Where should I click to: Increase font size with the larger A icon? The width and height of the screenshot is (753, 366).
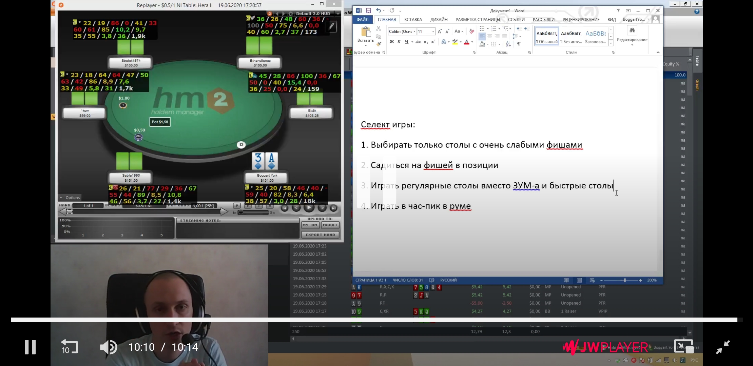(x=440, y=32)
